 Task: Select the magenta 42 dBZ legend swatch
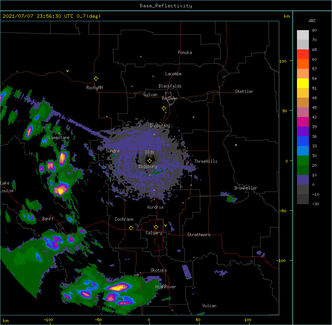[303, 122]
